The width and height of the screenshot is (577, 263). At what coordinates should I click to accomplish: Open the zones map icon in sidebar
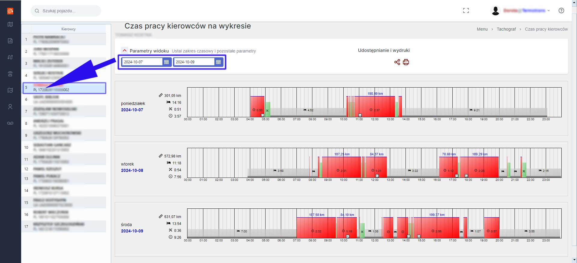click(10, 90)
